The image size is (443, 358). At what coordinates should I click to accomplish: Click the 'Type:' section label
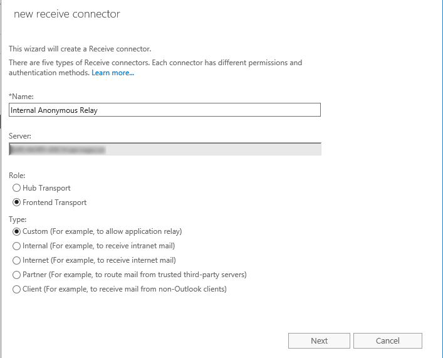tap(18, 219)
